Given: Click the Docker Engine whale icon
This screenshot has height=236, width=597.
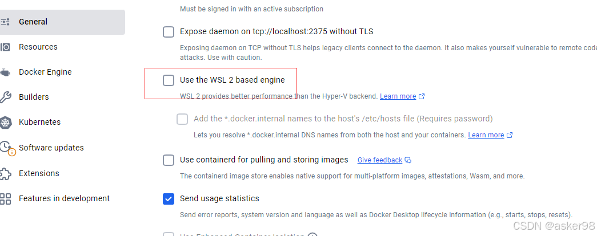Looking at the screenshot, I should point(5,72).
